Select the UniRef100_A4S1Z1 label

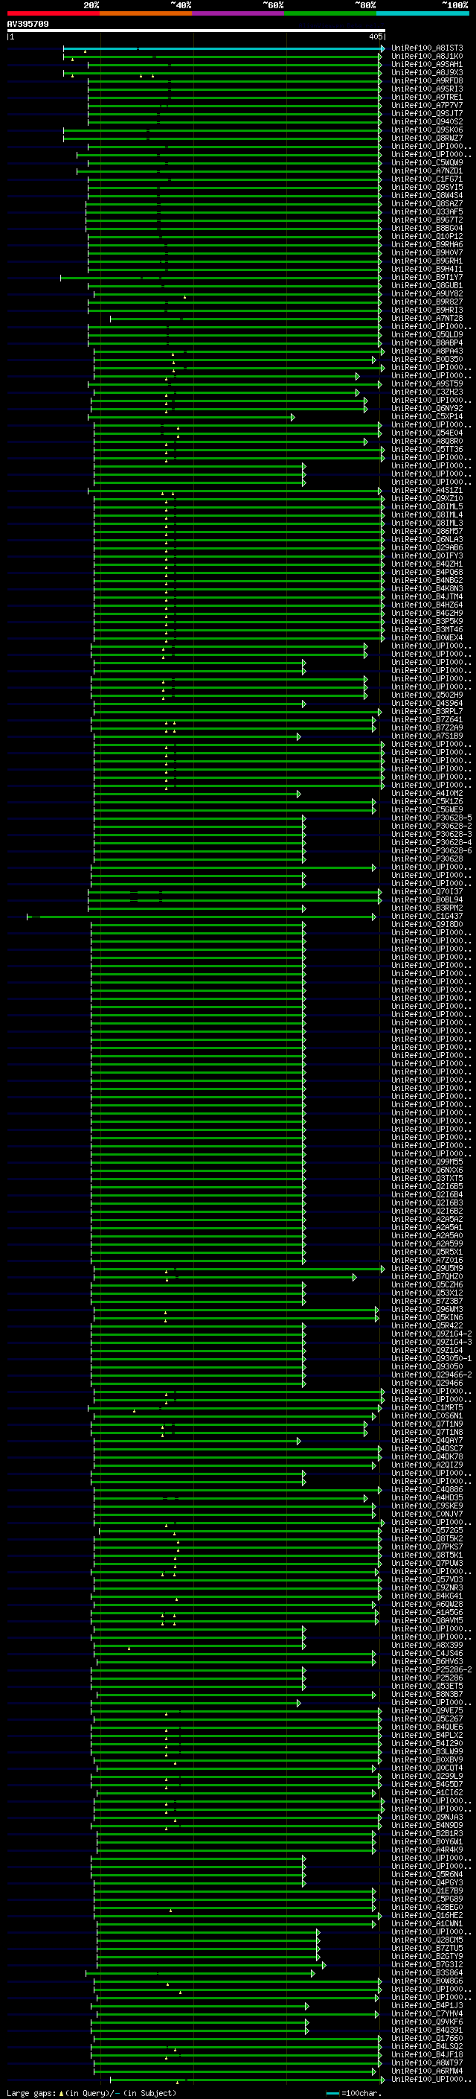click(426, 491)
